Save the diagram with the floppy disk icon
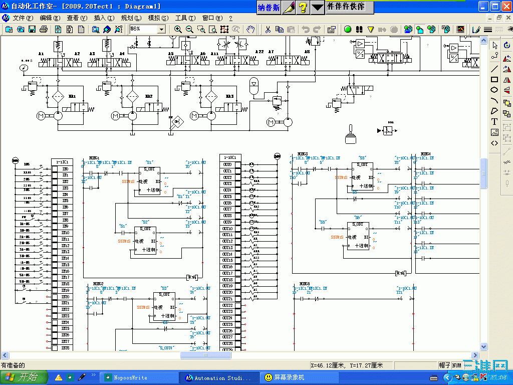Viewport: 513px width, 385px height. pos(32,30)
